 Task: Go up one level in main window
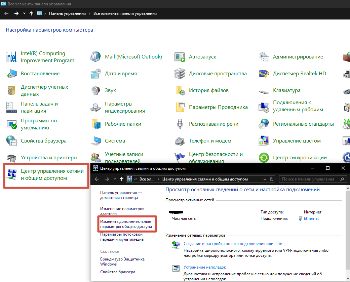point(31,13)
